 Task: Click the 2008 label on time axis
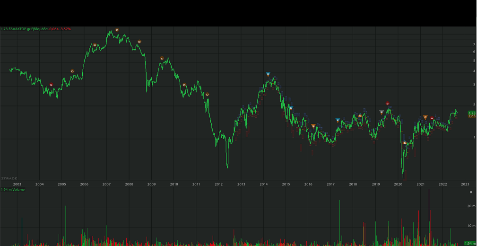tap(129, 184)
